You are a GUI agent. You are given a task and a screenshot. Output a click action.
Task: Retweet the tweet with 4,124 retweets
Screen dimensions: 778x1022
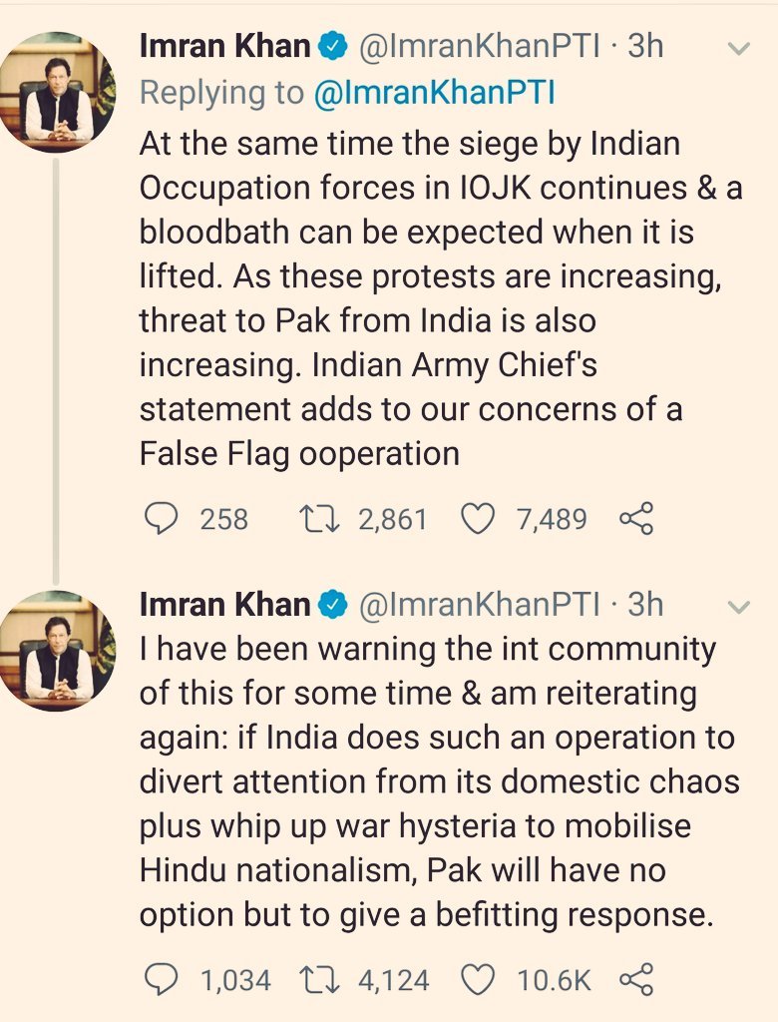[x=318, y=980]
